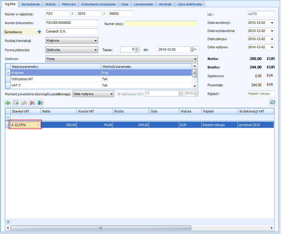Image resolution: width=281 pixels, height=234 pixels.
Task: Click the grudzień 2010 cell
Action: click(256, 125)
